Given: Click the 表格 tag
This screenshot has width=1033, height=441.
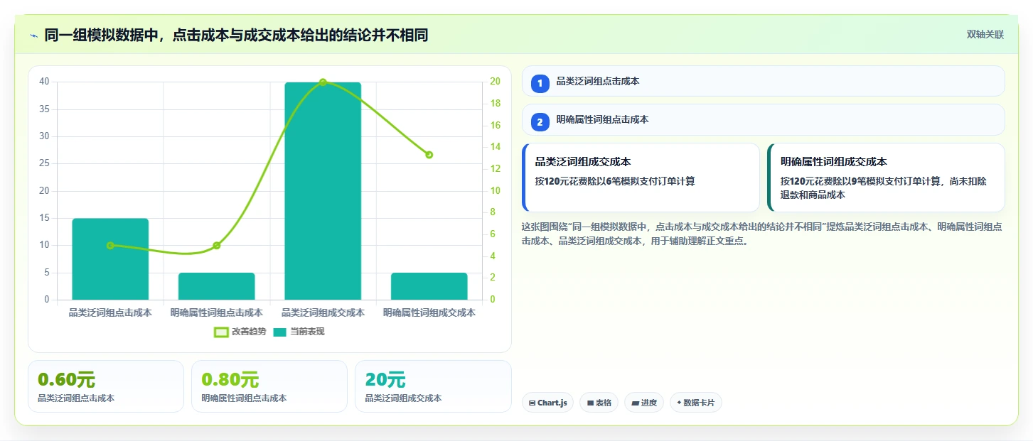Looking at the screenshot, I should 599,403.
